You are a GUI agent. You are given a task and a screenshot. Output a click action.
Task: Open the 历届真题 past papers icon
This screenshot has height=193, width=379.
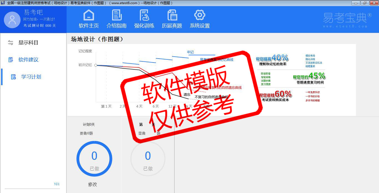point(172,15)
